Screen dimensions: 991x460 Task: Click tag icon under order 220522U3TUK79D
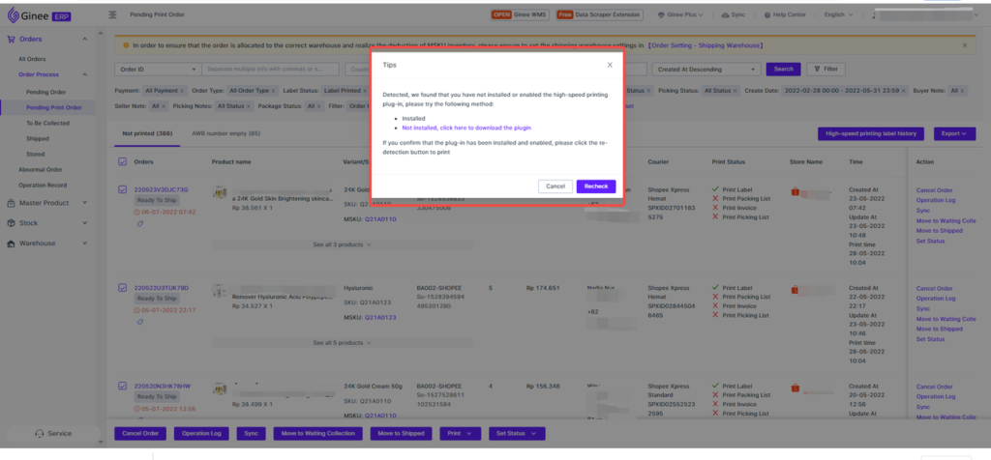(x=140, y=322)
